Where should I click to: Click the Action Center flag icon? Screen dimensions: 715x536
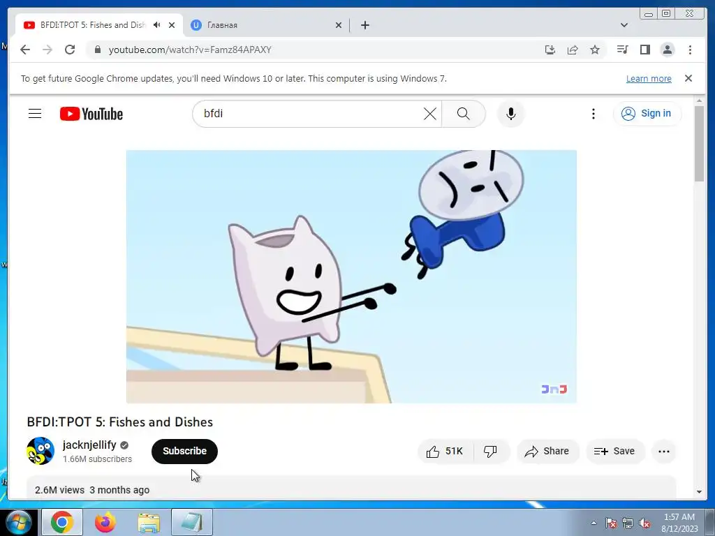tap(611, 523)
